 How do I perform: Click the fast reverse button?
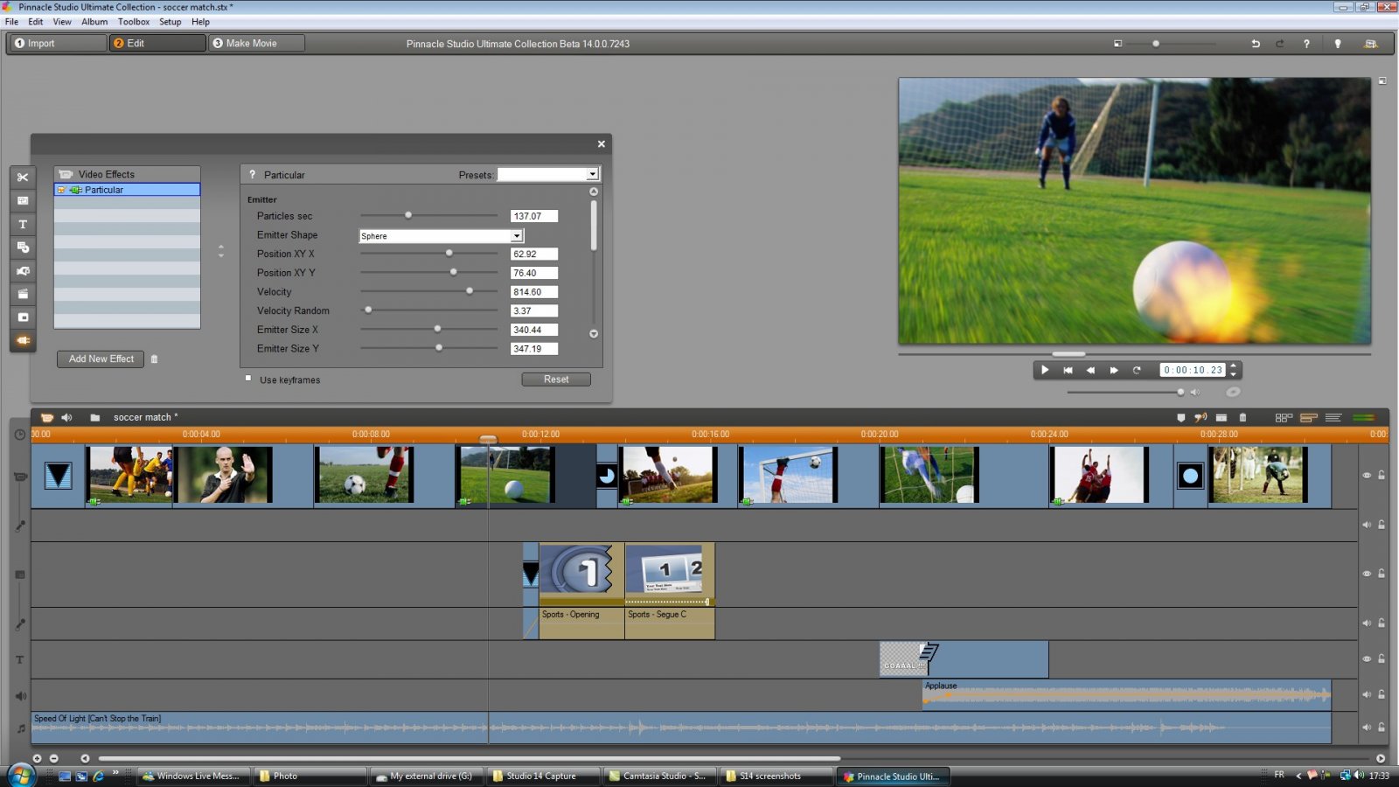click(x=1090, y=370)
